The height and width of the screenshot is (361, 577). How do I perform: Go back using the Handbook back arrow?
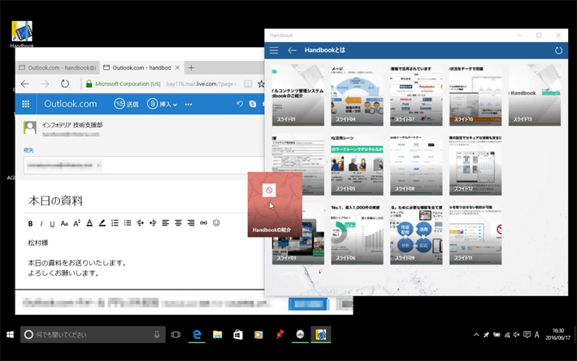click(x=293, y=50)
